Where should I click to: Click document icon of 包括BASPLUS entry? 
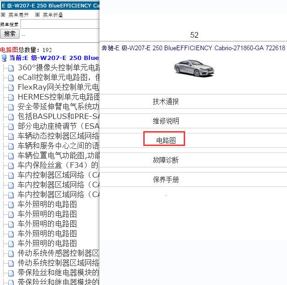click(x=11, y=117)
